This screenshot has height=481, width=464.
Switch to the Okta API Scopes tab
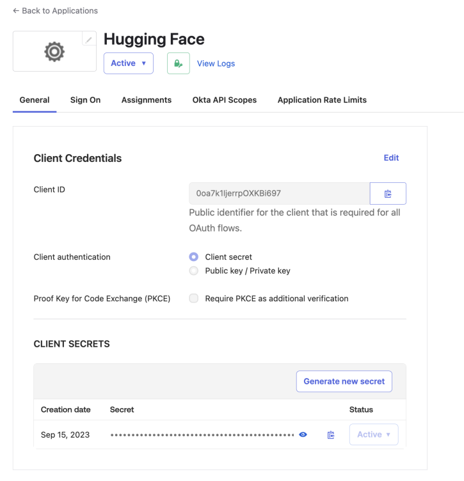(225, 100)
